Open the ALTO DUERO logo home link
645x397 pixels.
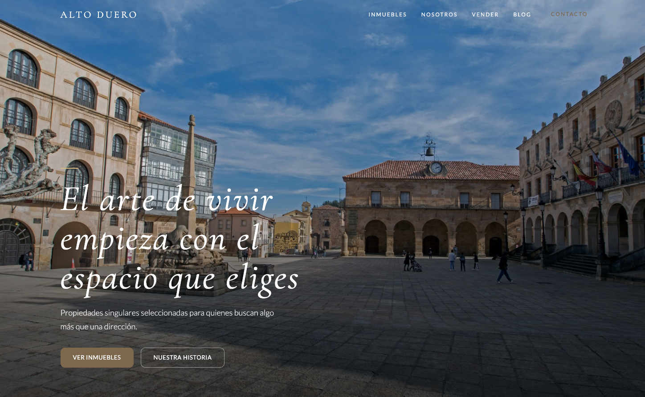click(98, 15)
